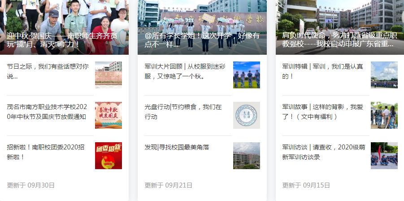Open article 光盘行动|节约粮食，我们在行动
This screenshot has width=404, height=201.
coord(183,112)
